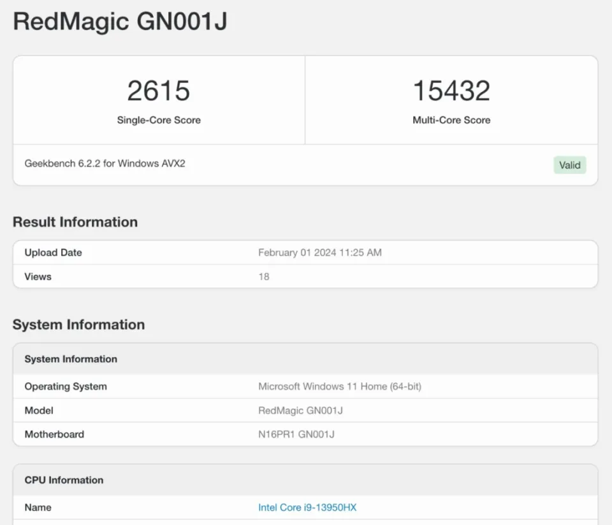This screenshot has height=525, width=612.
Task: Click the Operating System row label
Action: 66,387
